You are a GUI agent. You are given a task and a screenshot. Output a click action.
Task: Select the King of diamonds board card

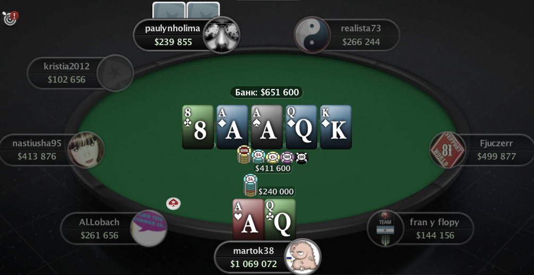click(336, 127)
